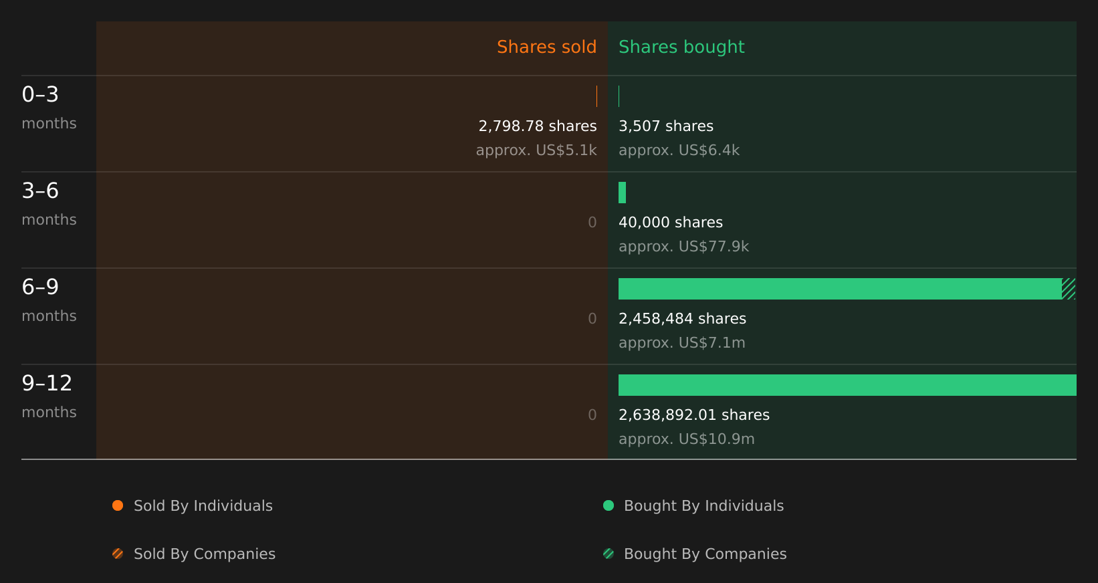Click the green Bought By Individuals legend dot
This screenshot has height=583, width=1098.
click(609, 505)
